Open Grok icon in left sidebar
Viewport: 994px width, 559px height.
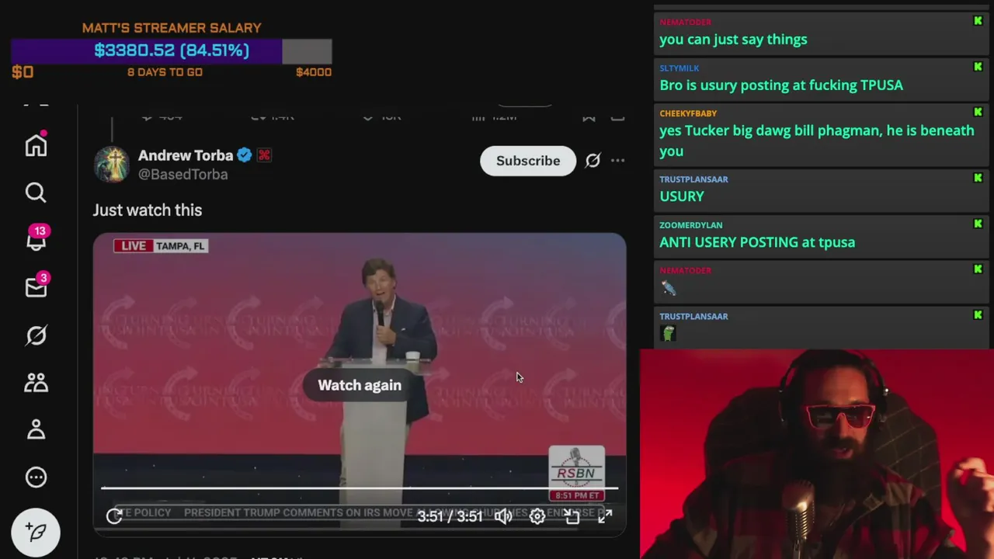(36, 335)
